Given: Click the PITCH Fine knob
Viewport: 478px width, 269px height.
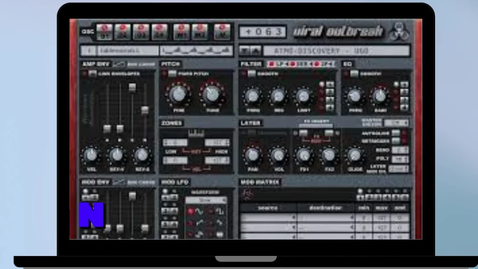Looking at the screenshot, I should (x=179, y=94).
